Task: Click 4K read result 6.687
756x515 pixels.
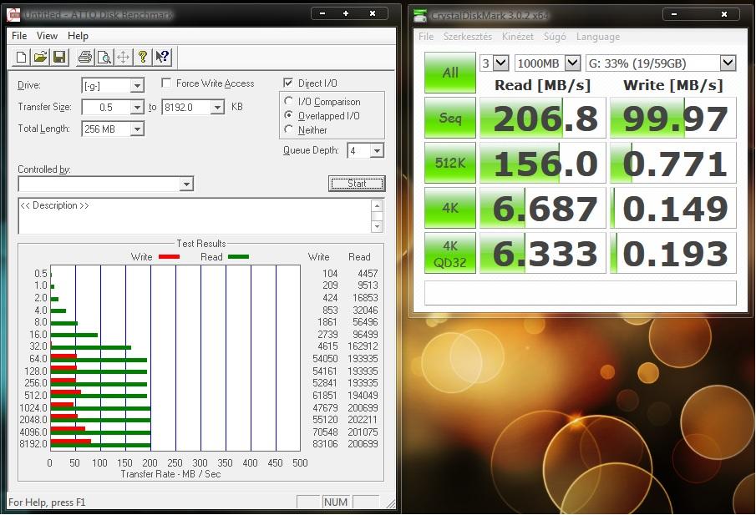Action: point(543,208)
